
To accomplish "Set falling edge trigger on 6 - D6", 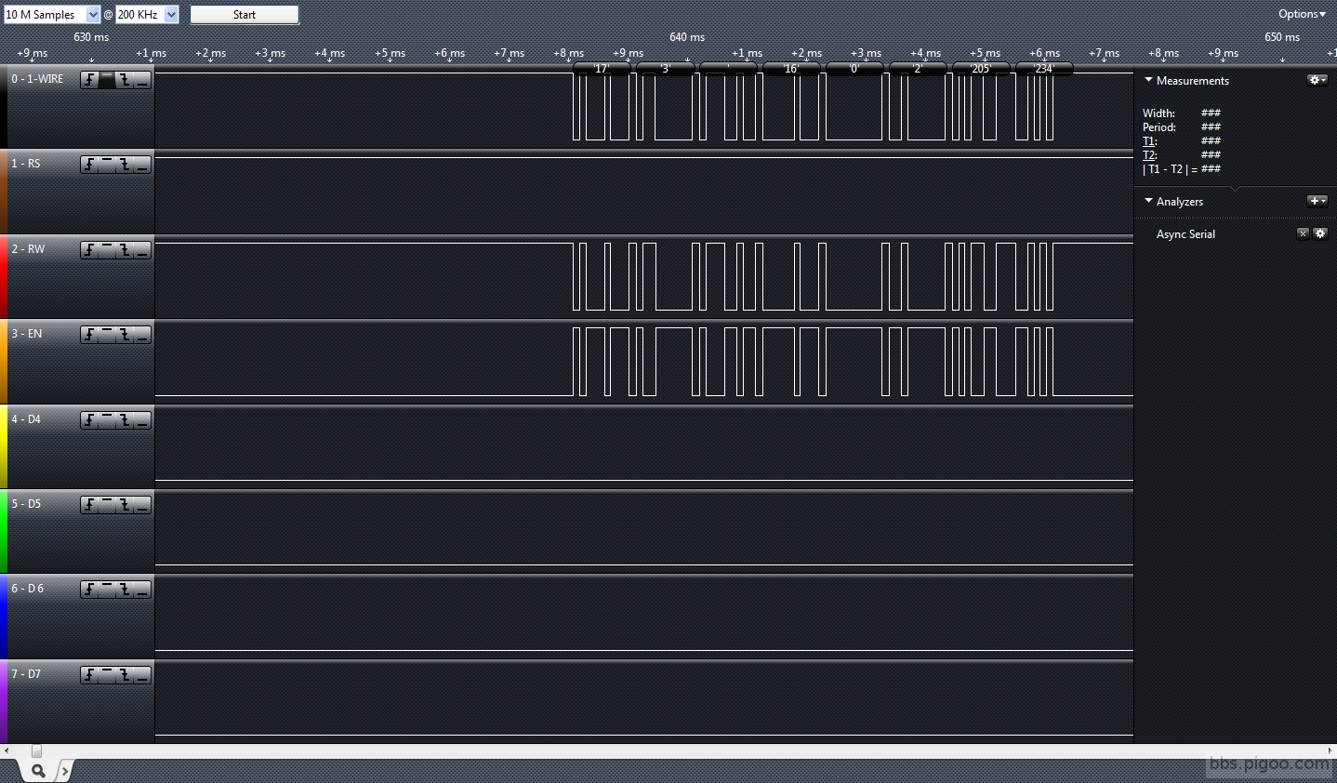I will coord(125,590).
